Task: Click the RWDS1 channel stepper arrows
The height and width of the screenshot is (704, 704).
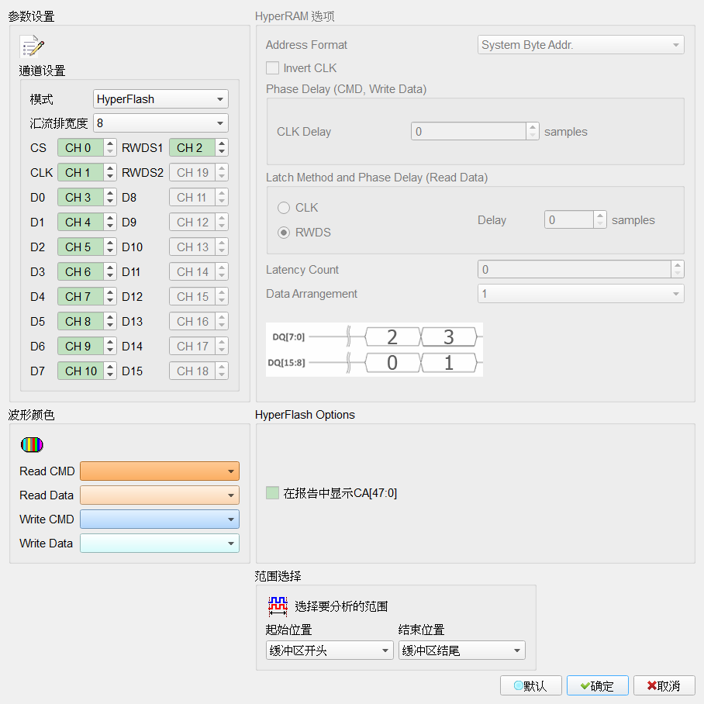Action: click(222, 148)
